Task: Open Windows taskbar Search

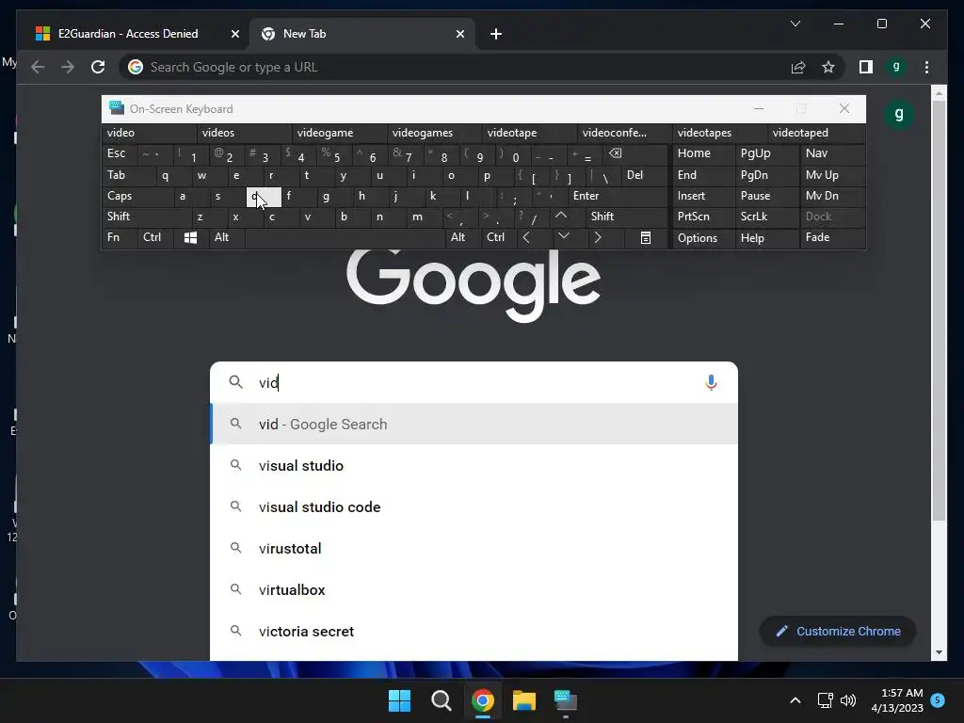Action: pos(441,700)
